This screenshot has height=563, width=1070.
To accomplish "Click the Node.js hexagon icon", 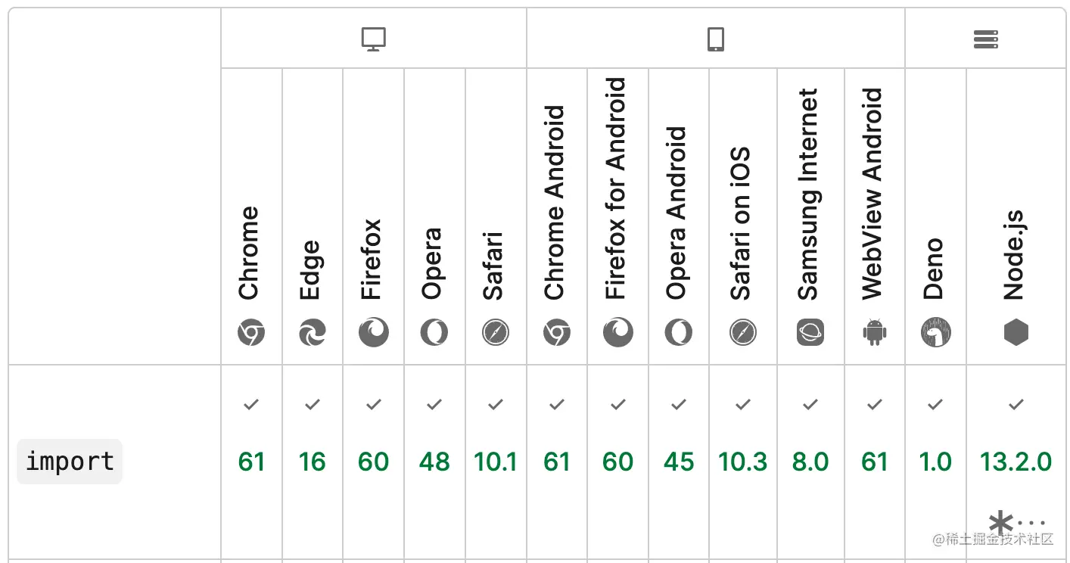I will tap(1016, 333).
